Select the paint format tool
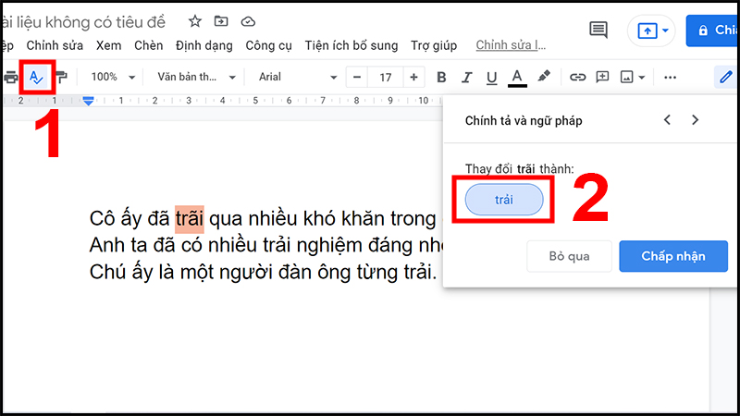 pyautogui.click(x=61, y=77)
